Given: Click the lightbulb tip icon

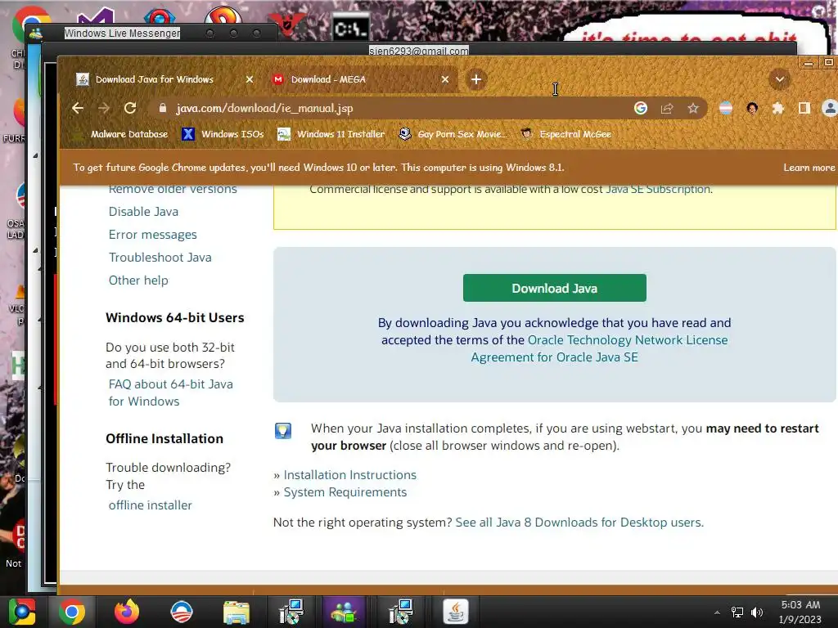Looking at the screenshot, I should pyautogui.click(x=282, y=430).
